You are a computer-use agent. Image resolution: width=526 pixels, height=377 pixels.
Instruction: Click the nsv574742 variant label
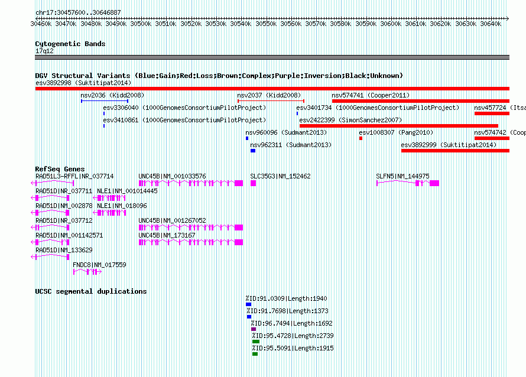[x=500, y=132]
